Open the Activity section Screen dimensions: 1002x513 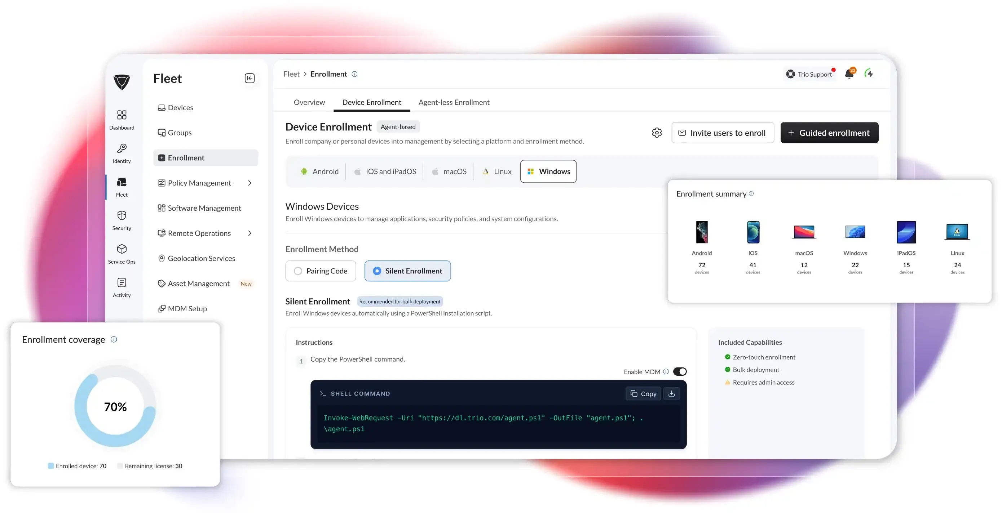pos(122,287)
